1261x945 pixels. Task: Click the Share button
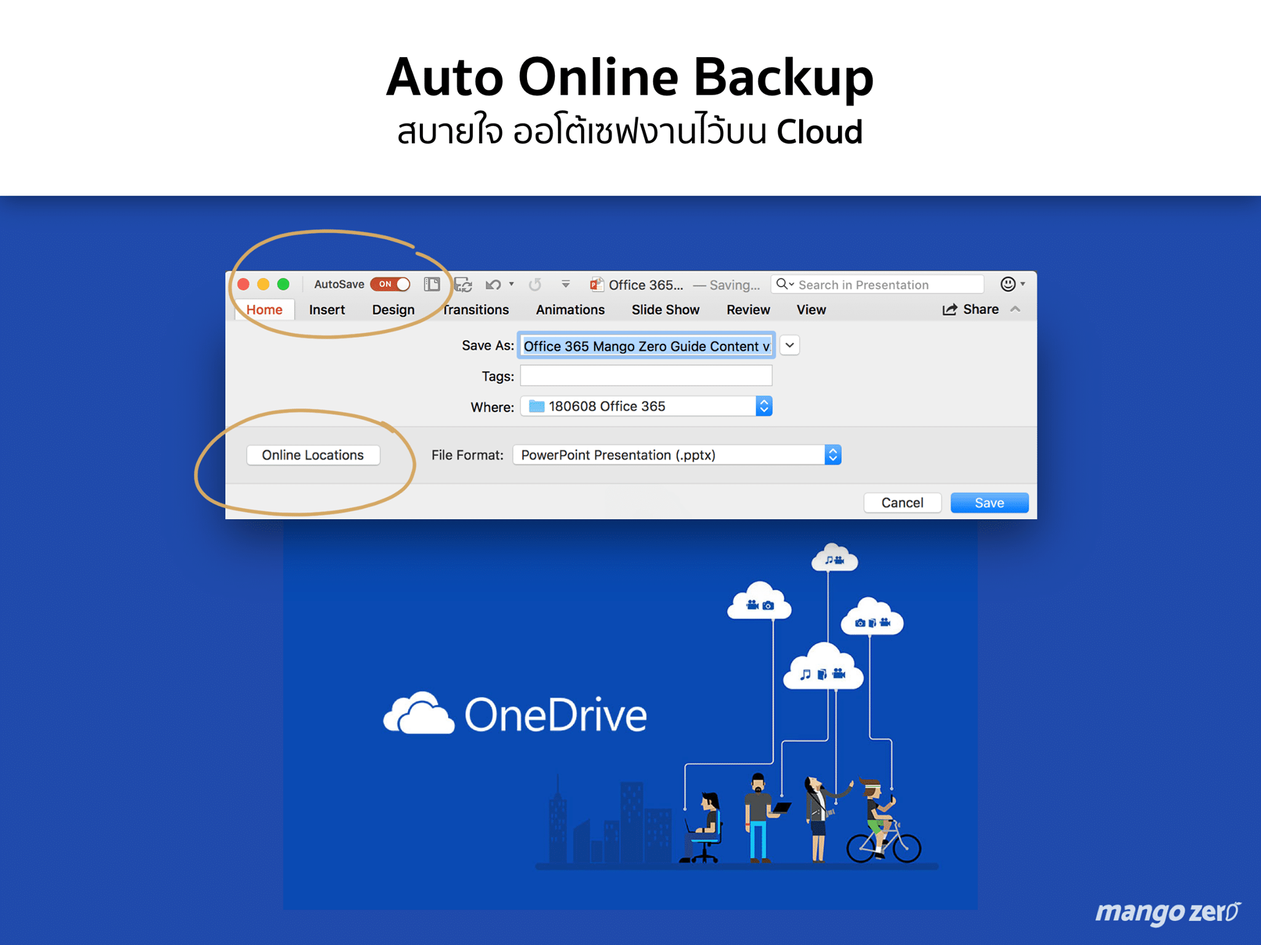coord(970,309)
